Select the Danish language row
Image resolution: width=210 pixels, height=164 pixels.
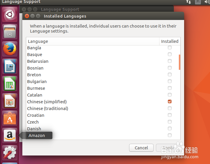(103, 129)
